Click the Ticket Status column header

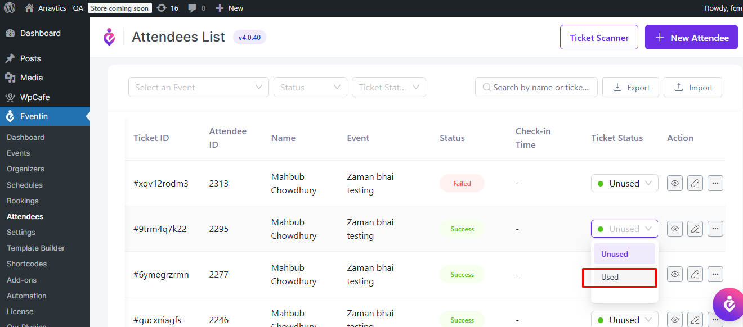617,138
